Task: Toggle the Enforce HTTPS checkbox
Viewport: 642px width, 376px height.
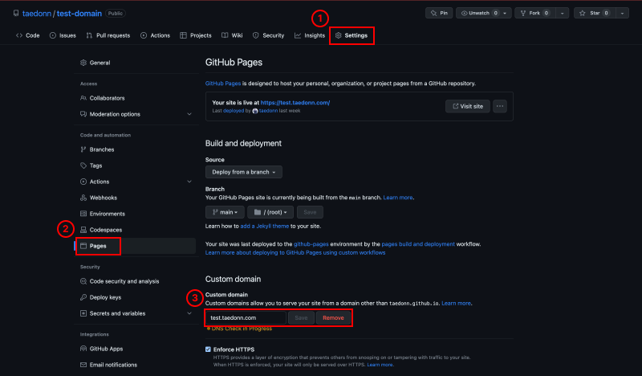Action: coord(208,349)
